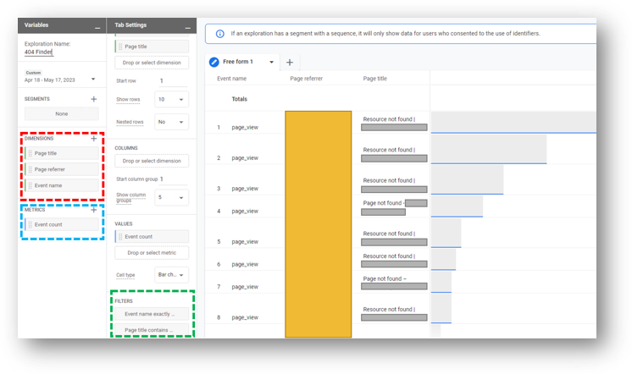The width and height of the screenshot is (632, 374).
Task: Click the pencil icon on Free form 1
Action: click(x=214, y=62)
